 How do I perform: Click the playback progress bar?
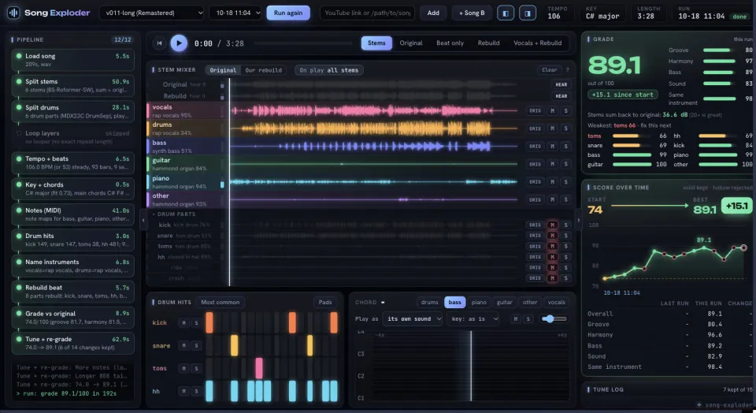point(304,43)
